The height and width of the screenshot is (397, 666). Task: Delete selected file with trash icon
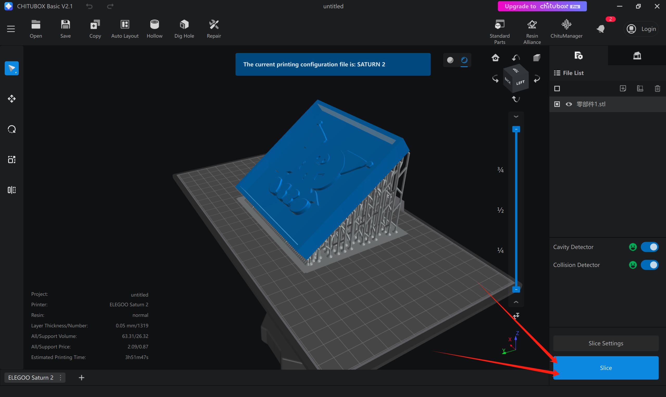pos(657,89)
